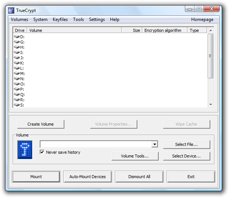This screenshot has width=229, height=198.
Task: Open the Keyfiles menu
Action: coord(60,19)
